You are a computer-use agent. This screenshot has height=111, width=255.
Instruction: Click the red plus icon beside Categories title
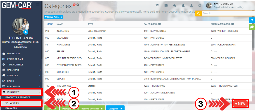point(74,5)
